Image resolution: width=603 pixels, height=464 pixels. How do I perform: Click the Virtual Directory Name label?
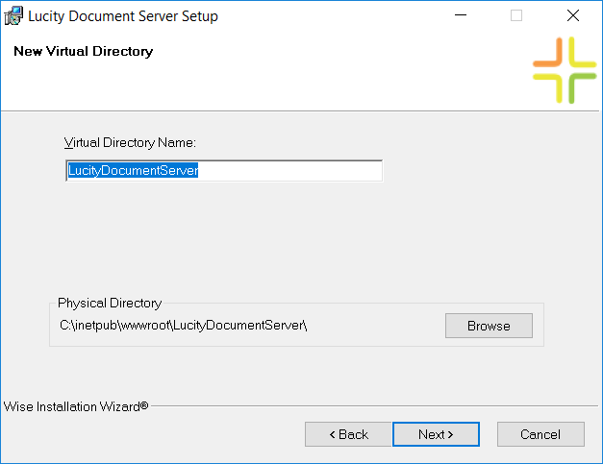130,143
